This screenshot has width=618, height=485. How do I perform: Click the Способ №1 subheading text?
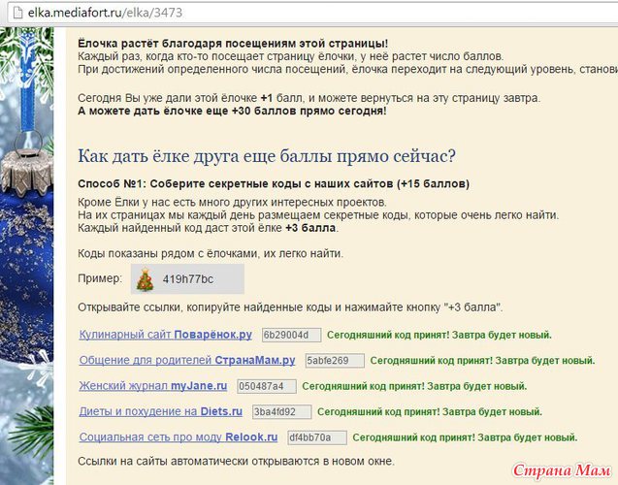pos(274,184)
